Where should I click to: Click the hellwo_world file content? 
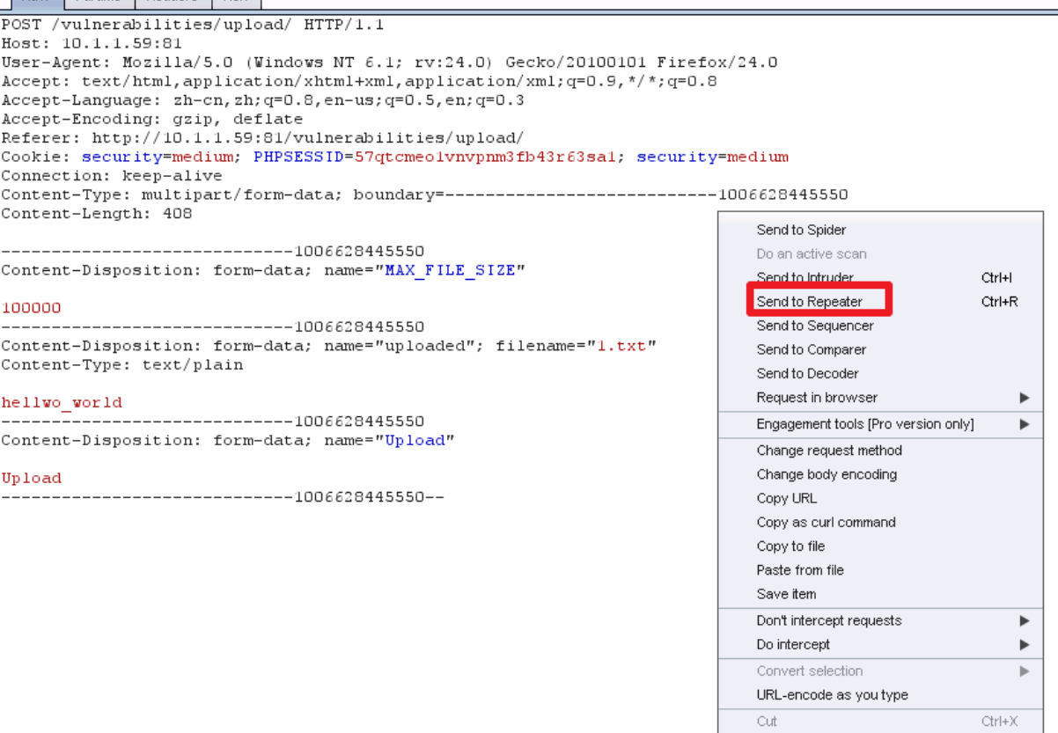pyautogui.click(x=62, y=402)
